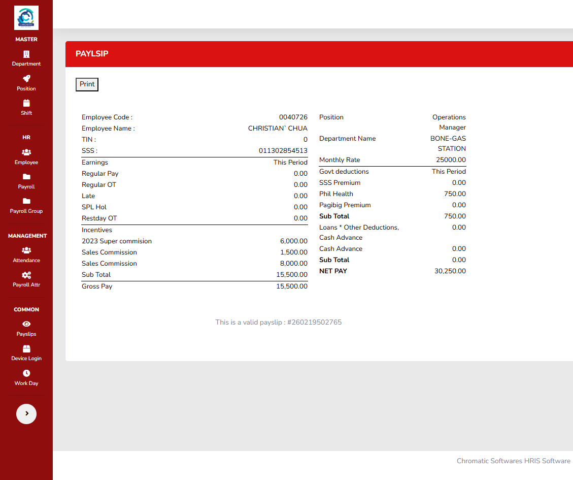Screen dimensions: 573x480
Task: Open the Device Login icon
Action: coord(26,348)
